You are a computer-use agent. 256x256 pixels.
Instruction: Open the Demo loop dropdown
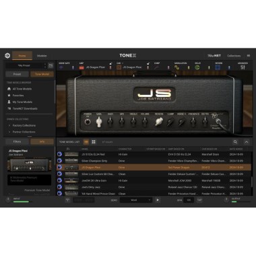(136, 200)
